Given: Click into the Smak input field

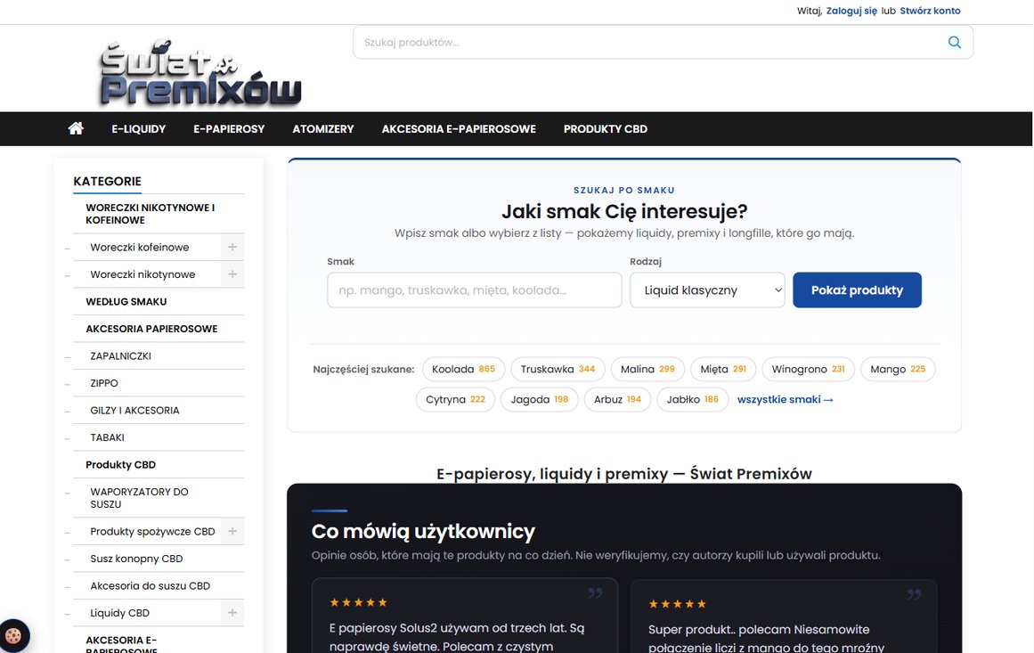Looking at the screenshot, I should pos(474,290).
